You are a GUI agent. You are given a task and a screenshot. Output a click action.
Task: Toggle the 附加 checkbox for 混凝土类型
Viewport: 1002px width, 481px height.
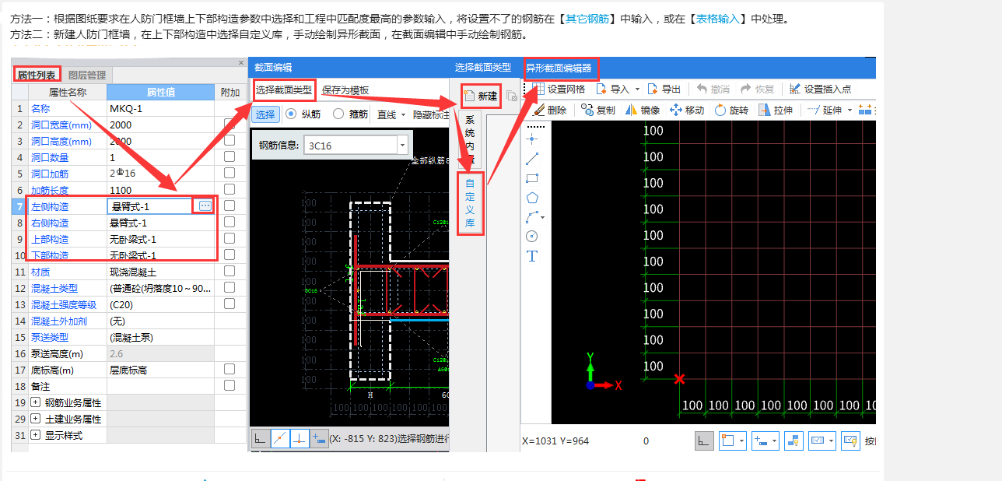(x=229, y=288)
